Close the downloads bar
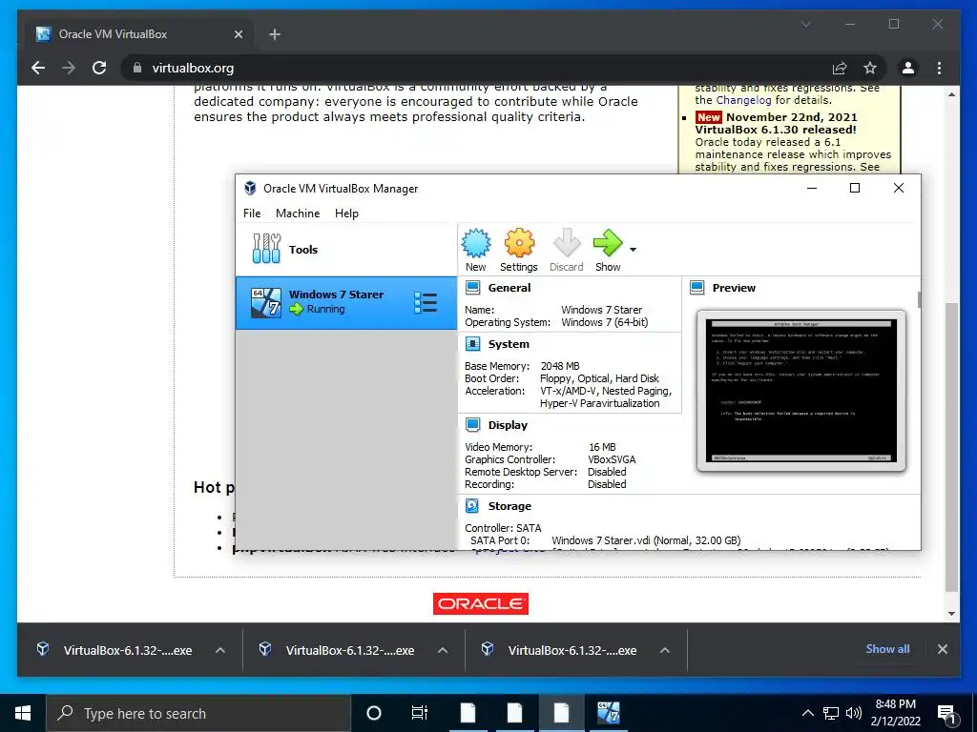Viewport: 977px width, 732px height. click(x=942, y=649)
